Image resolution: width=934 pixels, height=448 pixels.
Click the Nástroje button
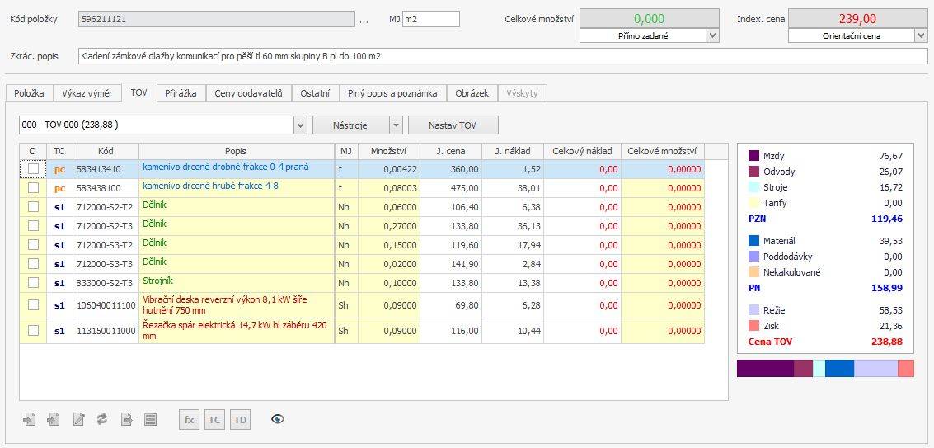pyautogui.click(x=351, y=125)
